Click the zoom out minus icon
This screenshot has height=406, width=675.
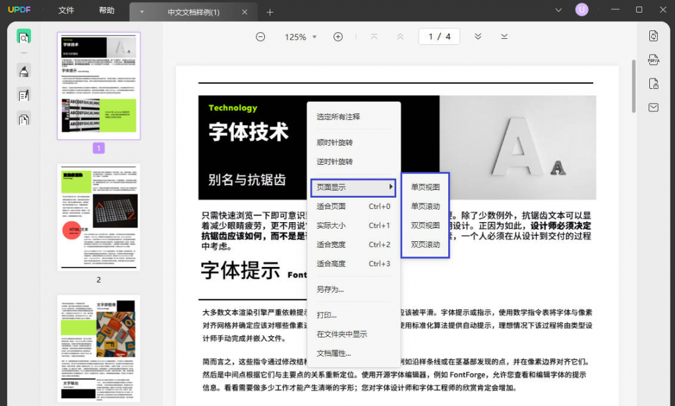point(260,37)
